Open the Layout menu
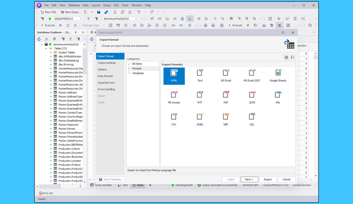Viewport: 353px width, 204px height. point(96,5)
